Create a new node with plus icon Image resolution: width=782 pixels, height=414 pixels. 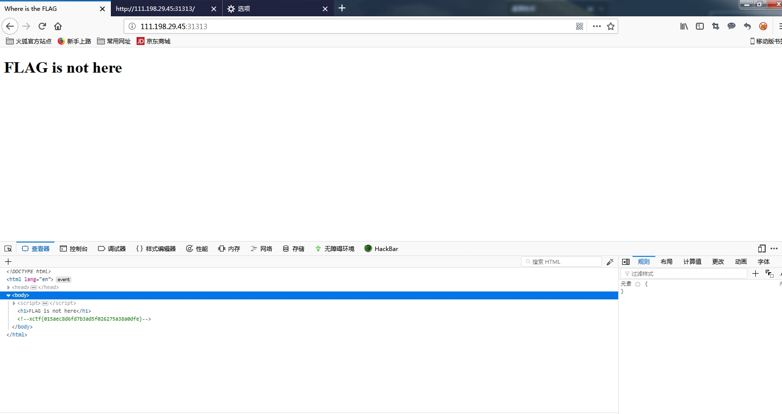[8, 262]
